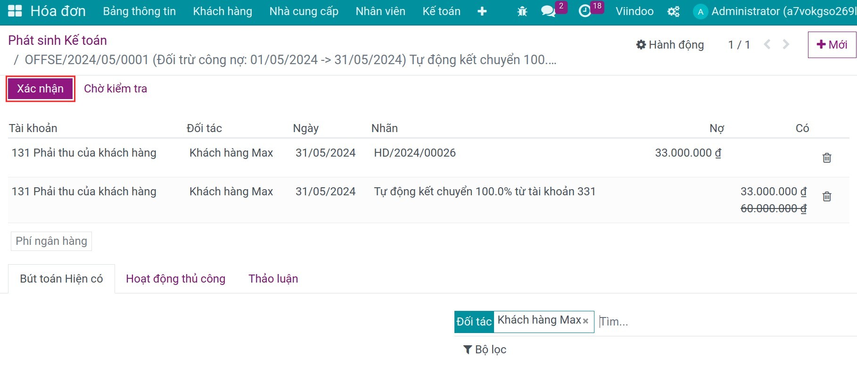The image size is (857, 367).
Task: Click the Phí ngân hàng button
Action: pos(51,241)
